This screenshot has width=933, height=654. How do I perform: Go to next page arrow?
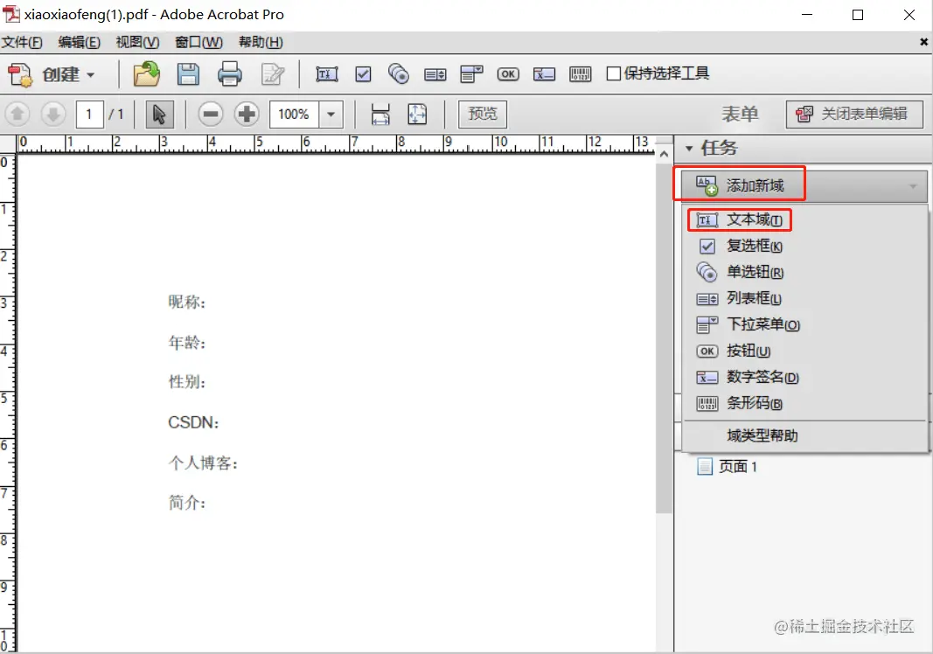tap(53, 114)
